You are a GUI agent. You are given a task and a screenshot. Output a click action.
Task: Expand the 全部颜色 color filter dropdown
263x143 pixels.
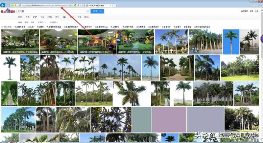coord(54,22)
